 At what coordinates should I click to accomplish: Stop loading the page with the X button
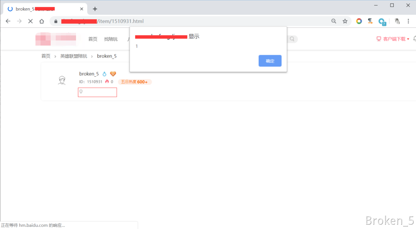click(30, 21)
